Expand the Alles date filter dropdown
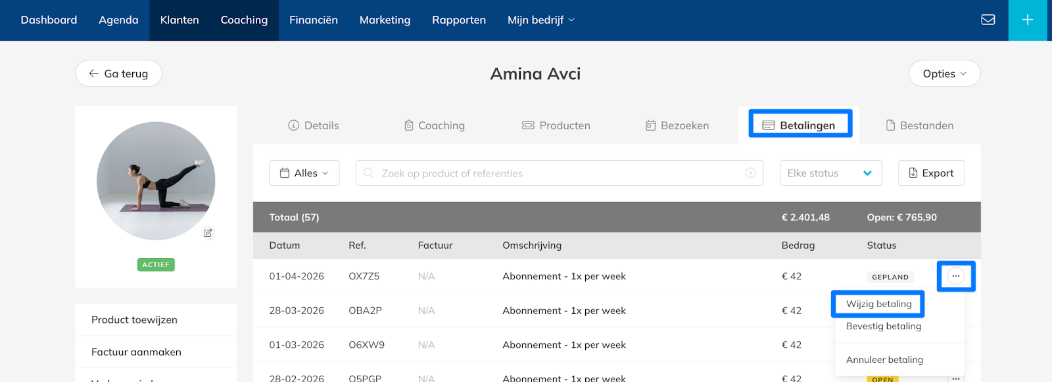 point(304,173)
